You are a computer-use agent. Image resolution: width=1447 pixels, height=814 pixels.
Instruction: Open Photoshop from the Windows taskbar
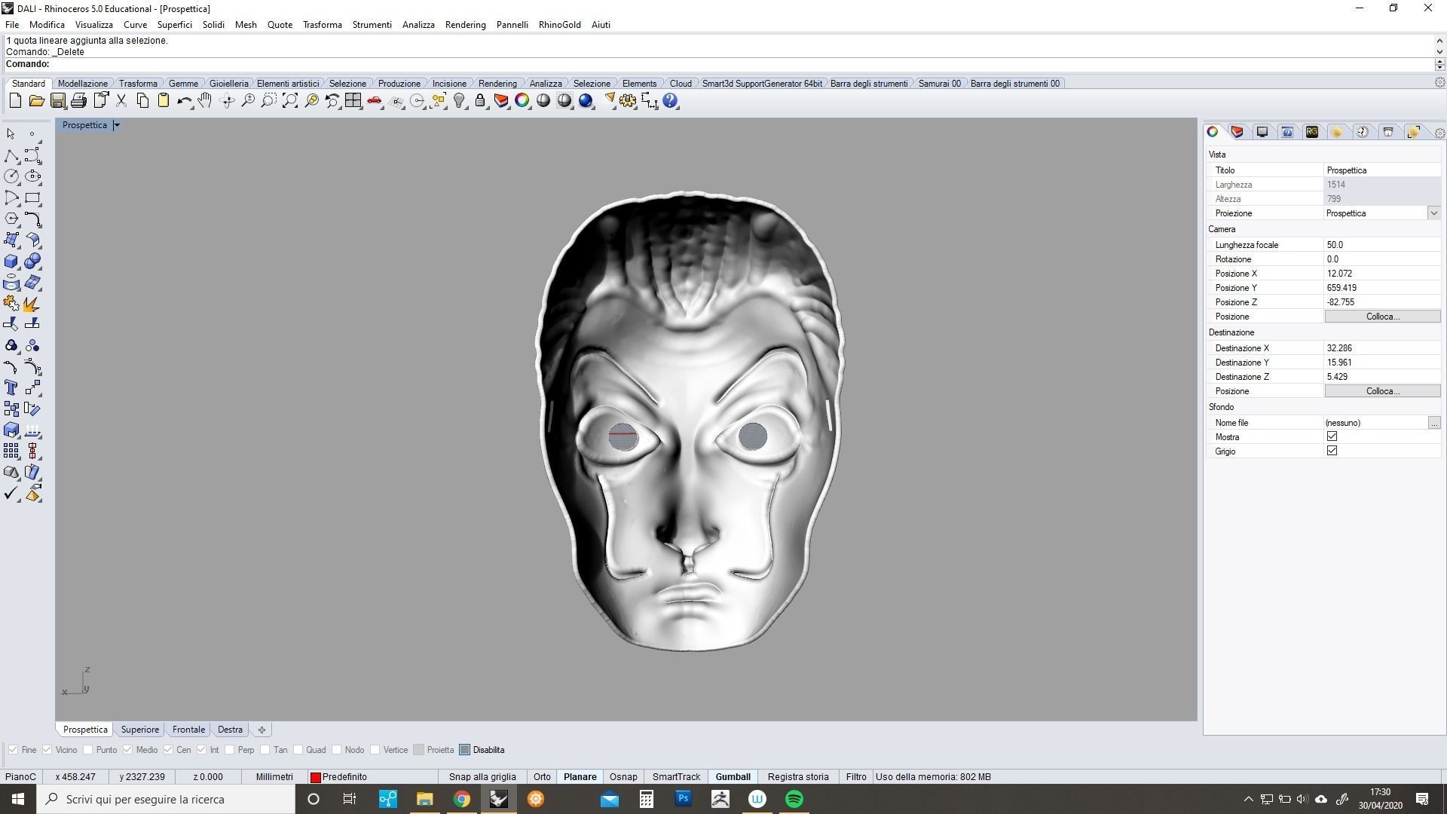683,799
